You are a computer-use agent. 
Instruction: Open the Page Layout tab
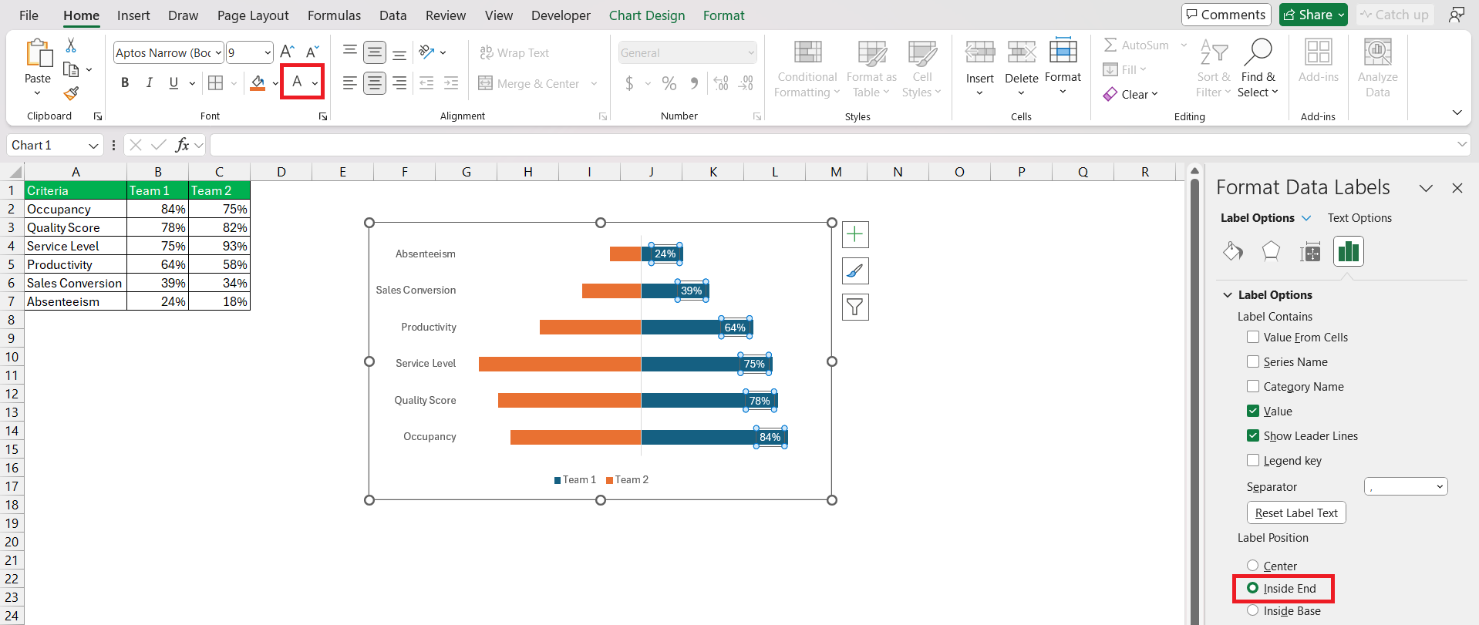tap(253, 15)
